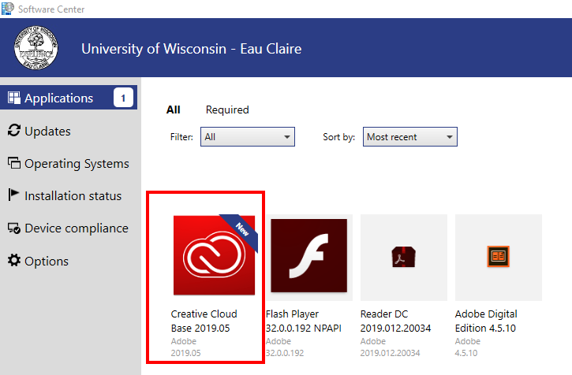This screenshot has width=572, height=375.
Task: Click the Applications grid icon in sidebar
Action: click(x=13, y=98)
